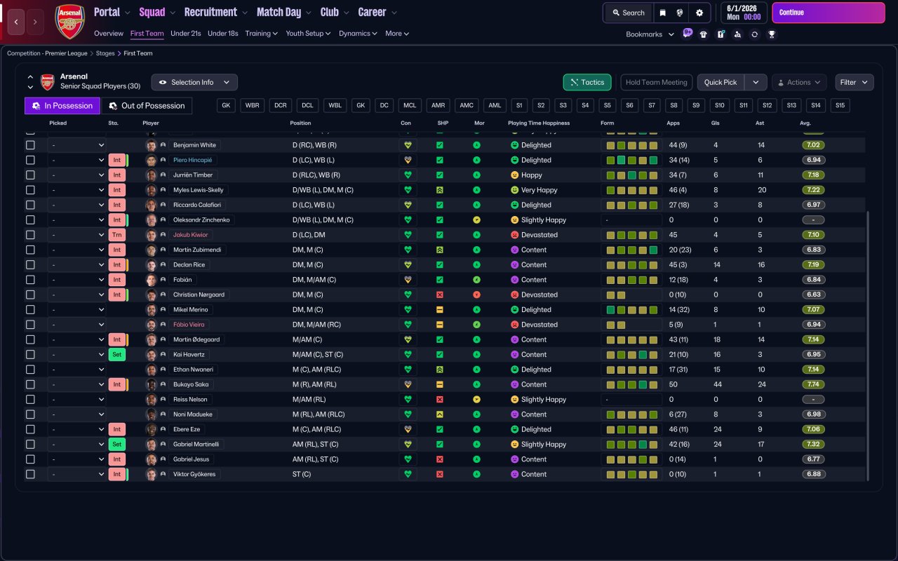Image resolution: width=898 pixels, height=561 pixels.
Task: Switch to Out of Possession view
Action: point(147,106)
